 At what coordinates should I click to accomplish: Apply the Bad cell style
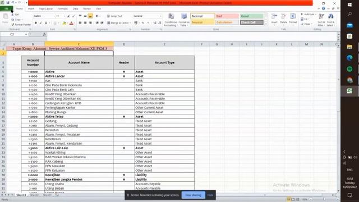tap(227, 16)
